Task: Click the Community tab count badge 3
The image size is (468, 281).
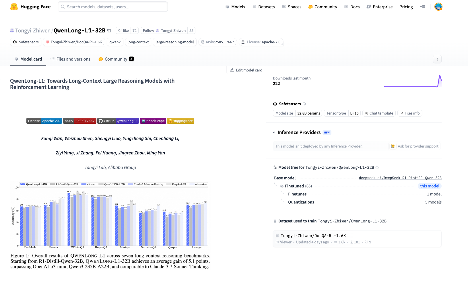Action: (131, 59)
